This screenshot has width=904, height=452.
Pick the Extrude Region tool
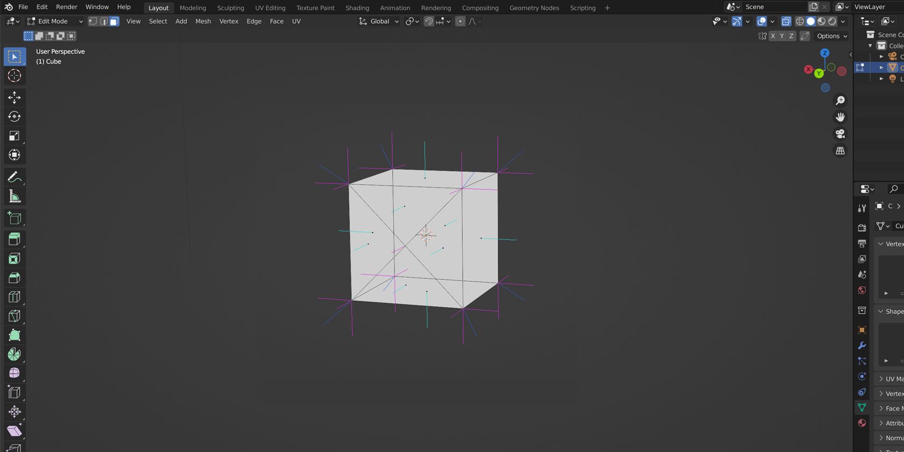(x=15, y=239)
